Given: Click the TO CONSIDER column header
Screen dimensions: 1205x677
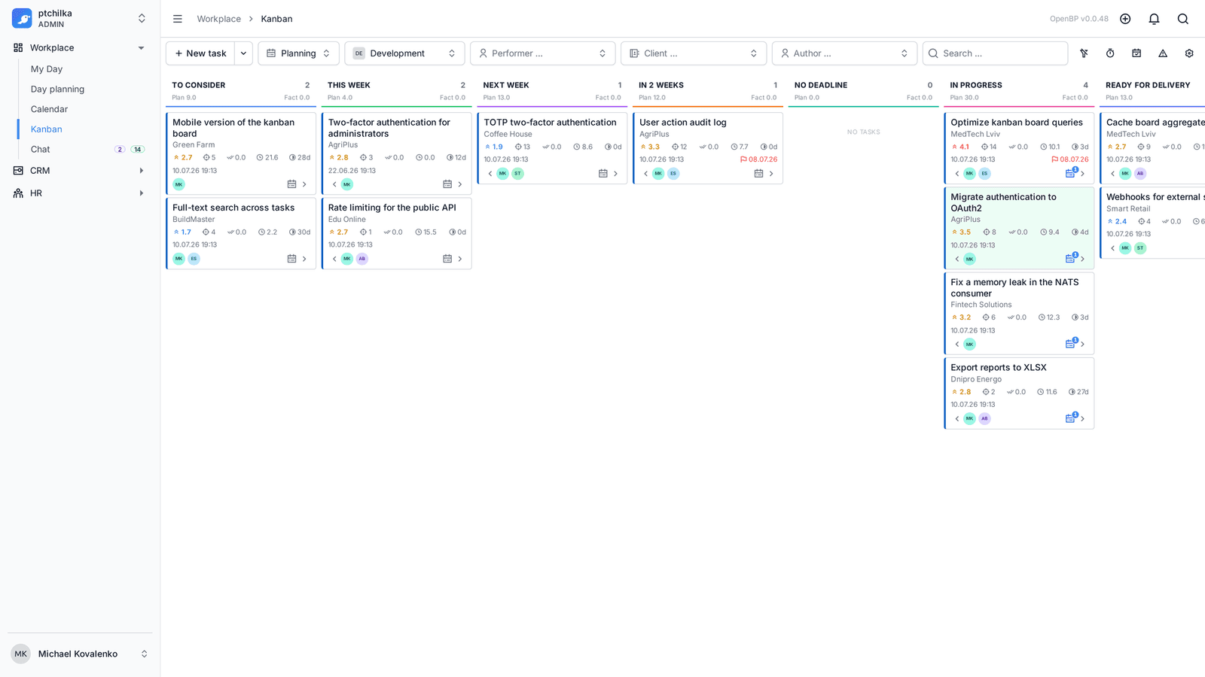Looking at the screenshot, I should (x=199, y=85).
